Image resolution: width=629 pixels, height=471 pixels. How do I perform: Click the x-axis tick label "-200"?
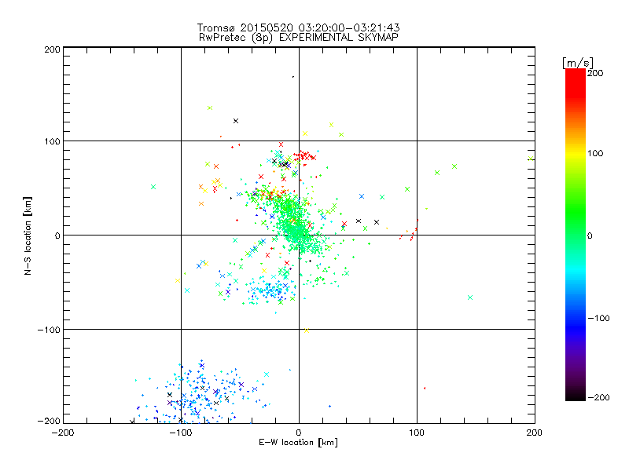click(63, 433)
